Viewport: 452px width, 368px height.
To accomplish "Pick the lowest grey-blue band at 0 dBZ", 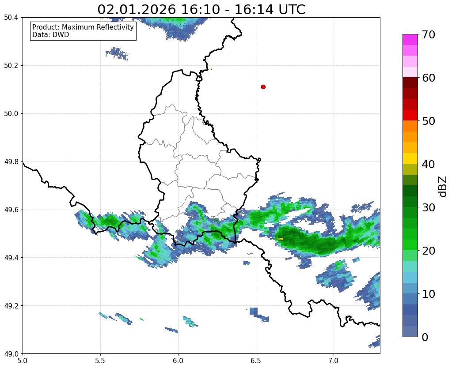I will tap(410, 331).
